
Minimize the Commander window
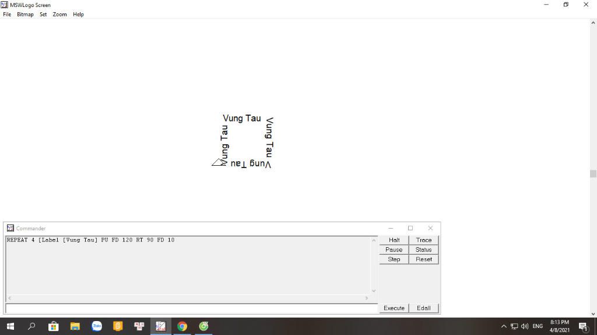click(x=391, y=228)
